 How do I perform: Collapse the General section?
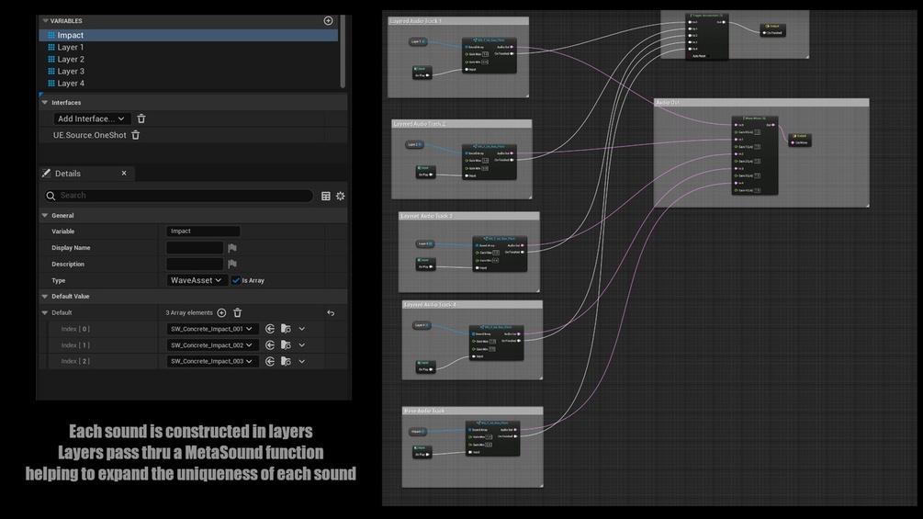[45, 215]
